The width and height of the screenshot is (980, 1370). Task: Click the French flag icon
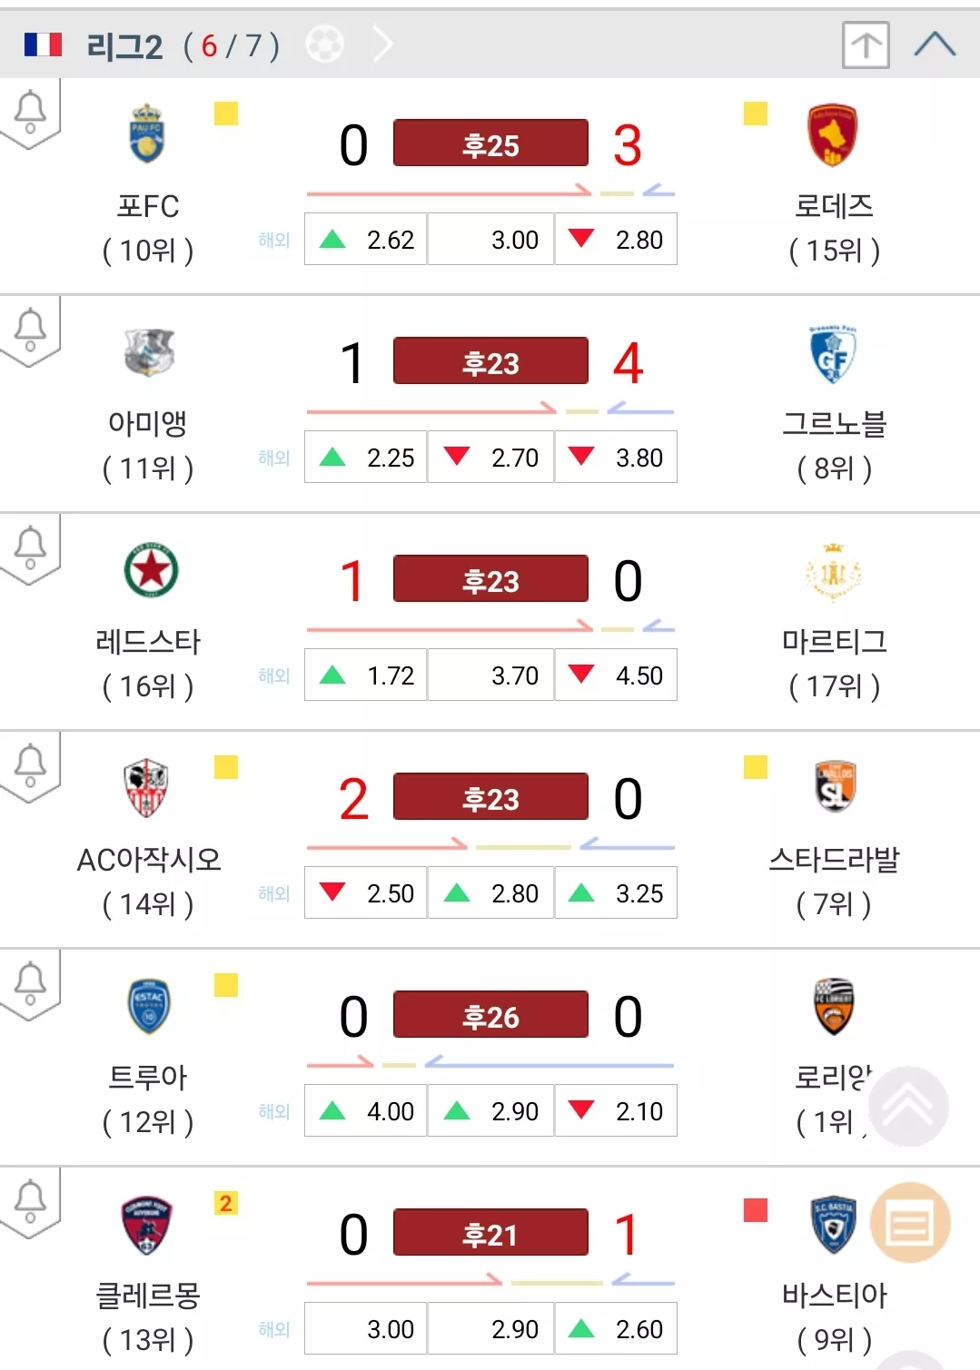click(43, 44)
